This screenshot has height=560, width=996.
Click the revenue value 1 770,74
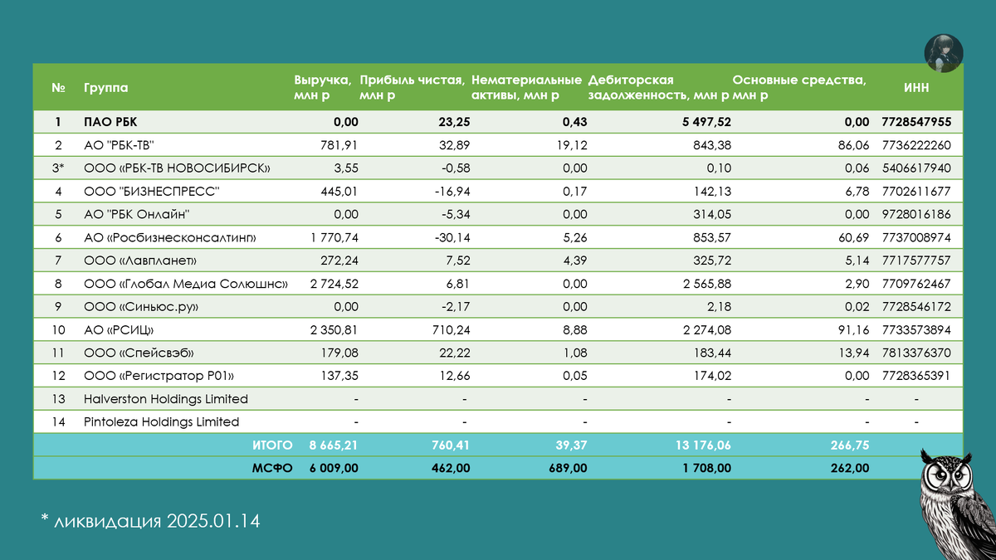tap(334, 238)
